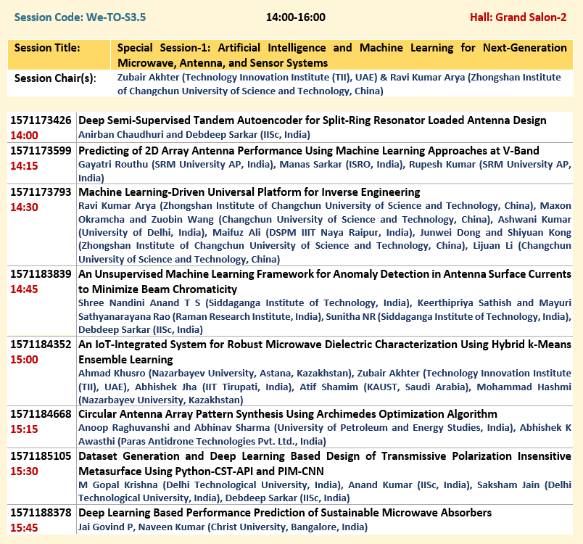Select the 14:30 time slot
The image size is (583, 544).
tap(24, 207)
